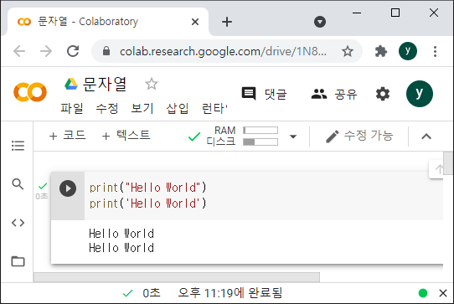The height and width of the screenshot is (304, 454).
Task: Reload the page
Action: [x=73, y=52]
